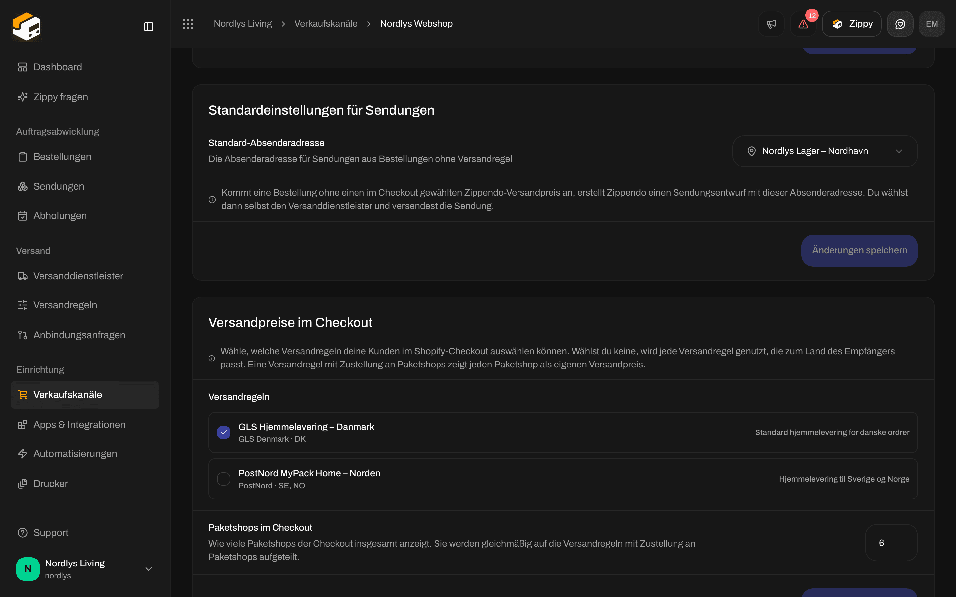Click the Apps & Integrationen icon

[x=23, y=425]
